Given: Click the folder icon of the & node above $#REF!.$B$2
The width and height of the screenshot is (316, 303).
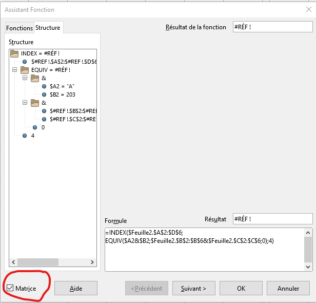Looking at the screenshot, I should (34, 103).
